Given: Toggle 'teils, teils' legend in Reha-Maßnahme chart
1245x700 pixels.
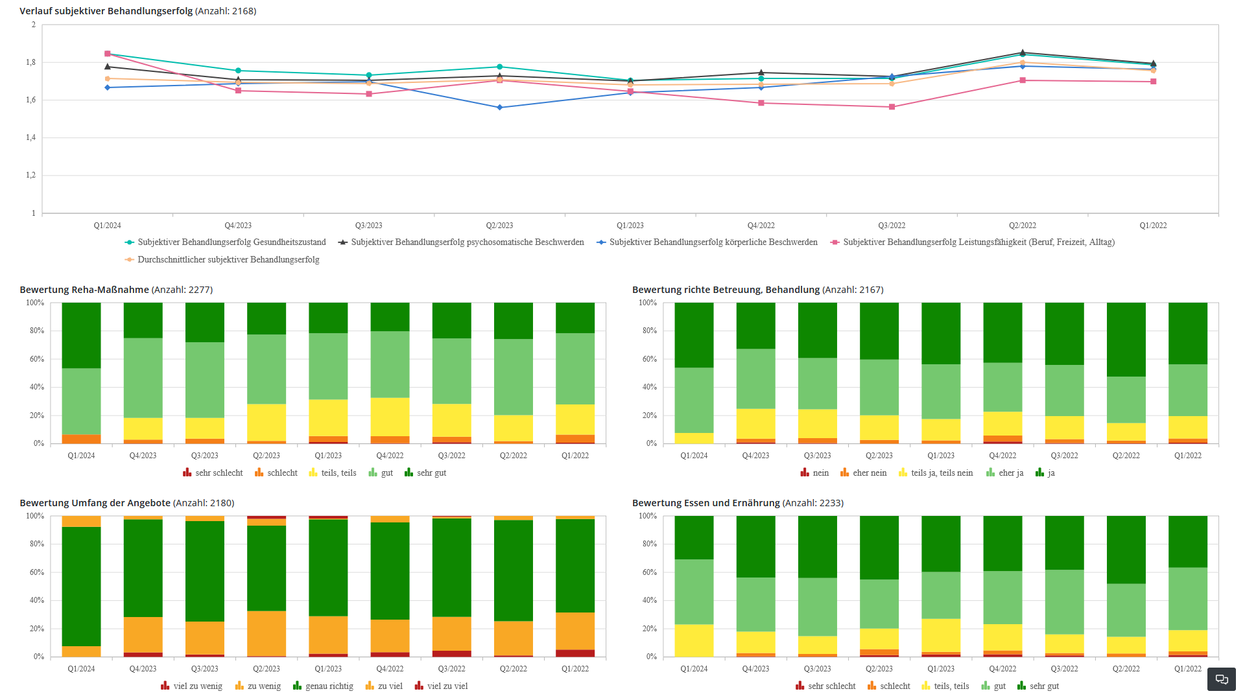Looking at the screenshot, I should point(333,473).
